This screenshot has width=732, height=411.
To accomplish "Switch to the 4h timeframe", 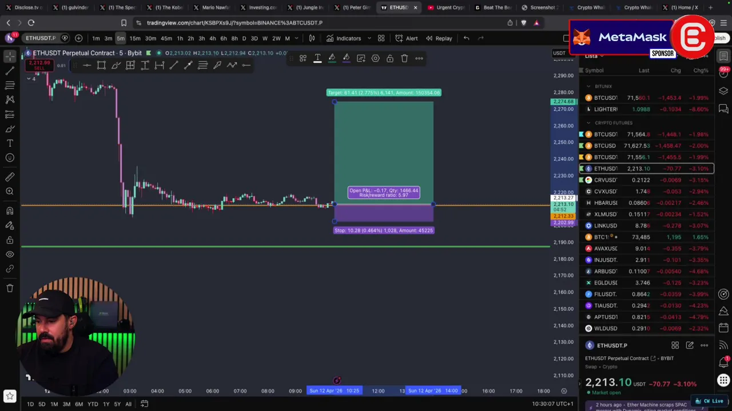I will coord(212,38).
